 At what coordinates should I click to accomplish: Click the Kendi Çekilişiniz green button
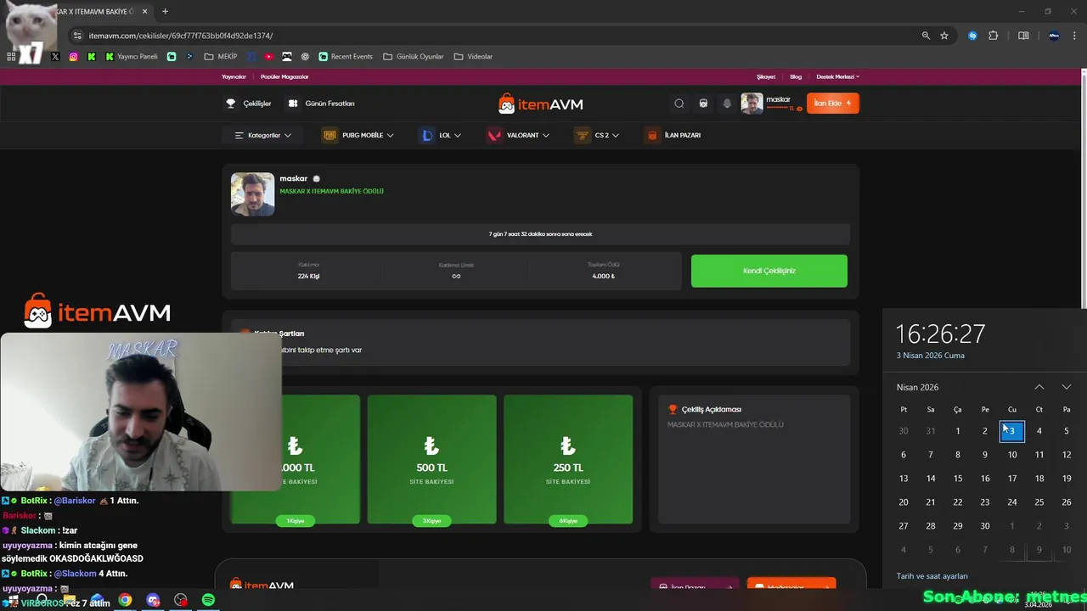769,271
